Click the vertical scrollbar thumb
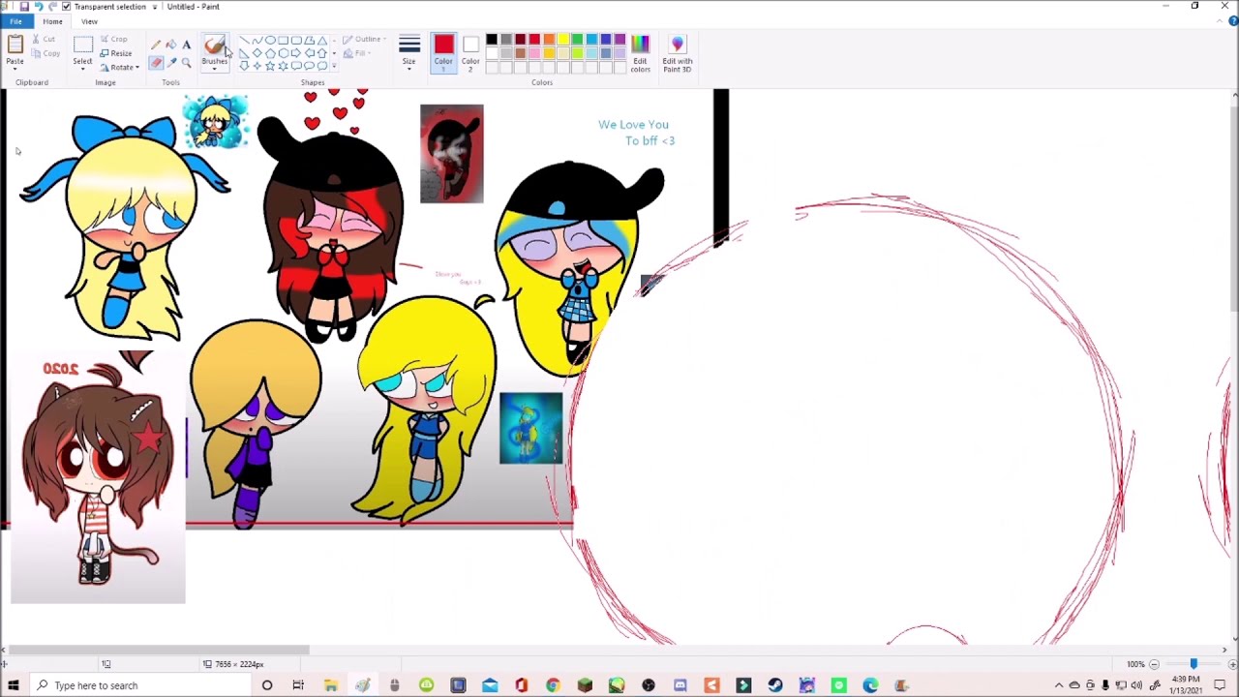Screen dimensions: 1239x697 pyautogui.click(x=1234, y=207)
